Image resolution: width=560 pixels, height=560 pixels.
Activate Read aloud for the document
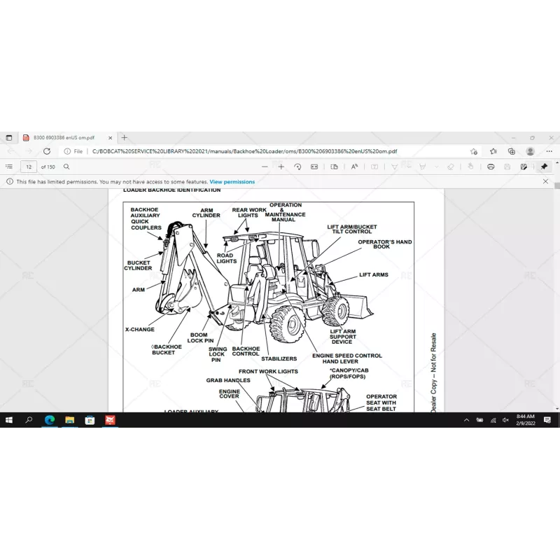354,167
